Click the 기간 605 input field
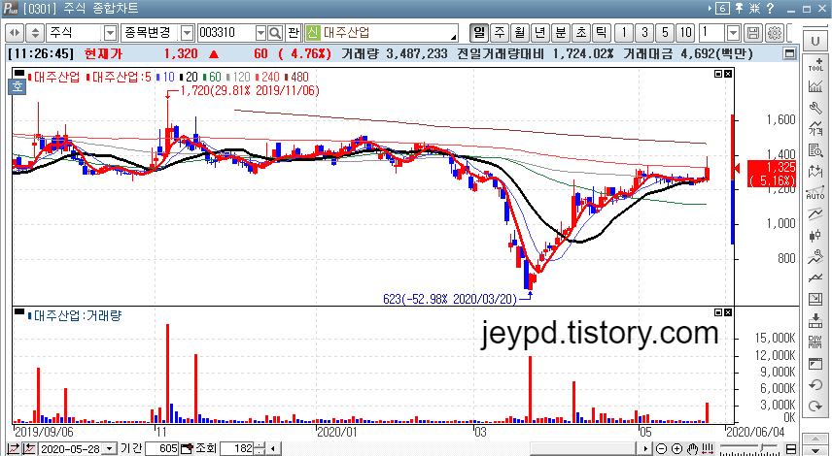This screenshot has height=456, width=832. coord(162,449)
